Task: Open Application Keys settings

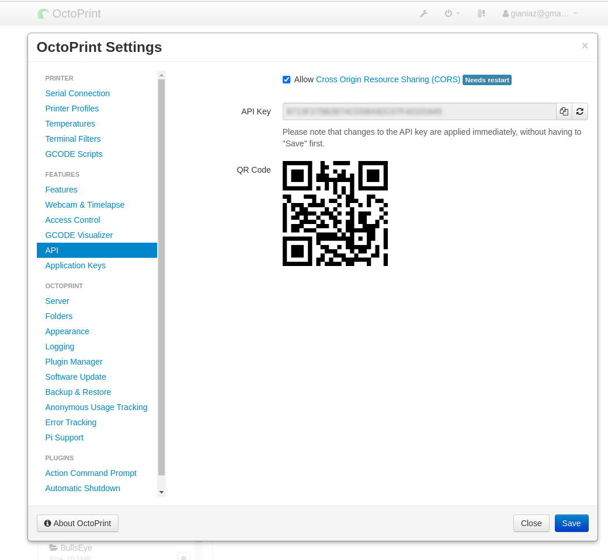Action: 75,265
